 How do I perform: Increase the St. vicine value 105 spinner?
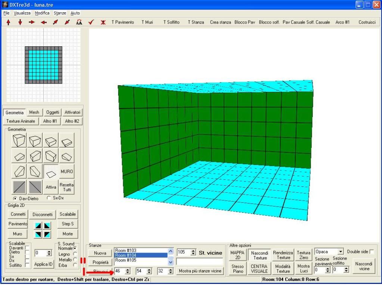[193, 251]
